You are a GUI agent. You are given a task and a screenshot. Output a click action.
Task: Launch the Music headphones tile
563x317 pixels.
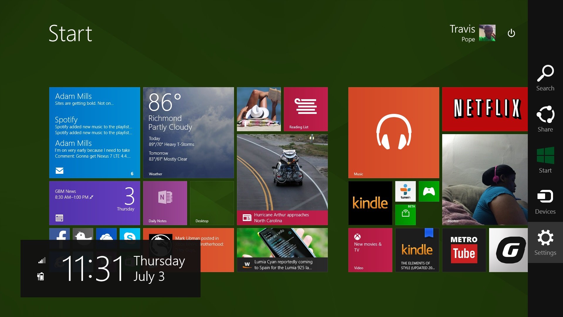click(x=394, y=133)
